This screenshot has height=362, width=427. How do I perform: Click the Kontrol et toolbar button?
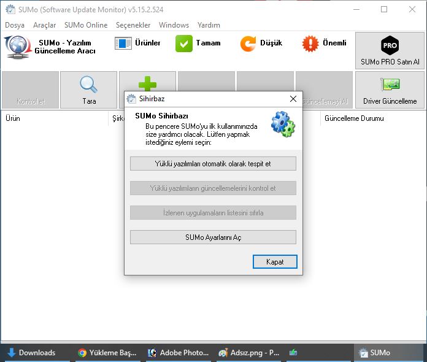pyautogui.click(x=30, y=90)
